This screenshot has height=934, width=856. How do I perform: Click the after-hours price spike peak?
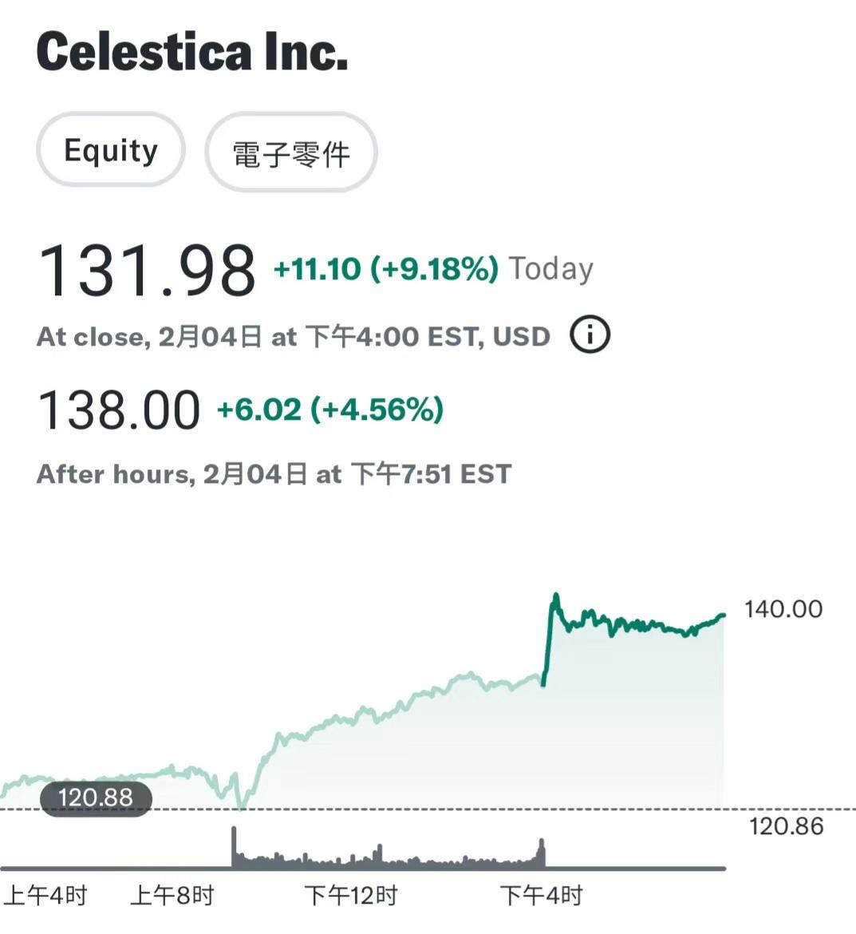(x=556, y=596)
